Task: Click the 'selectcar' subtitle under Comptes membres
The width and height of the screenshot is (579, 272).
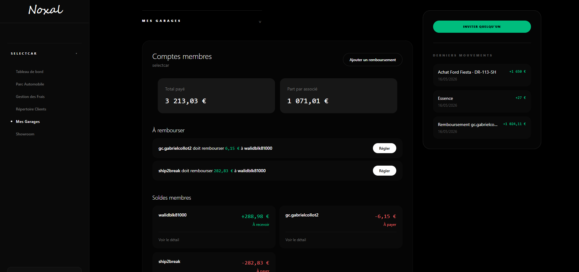Action: point(161,66)
